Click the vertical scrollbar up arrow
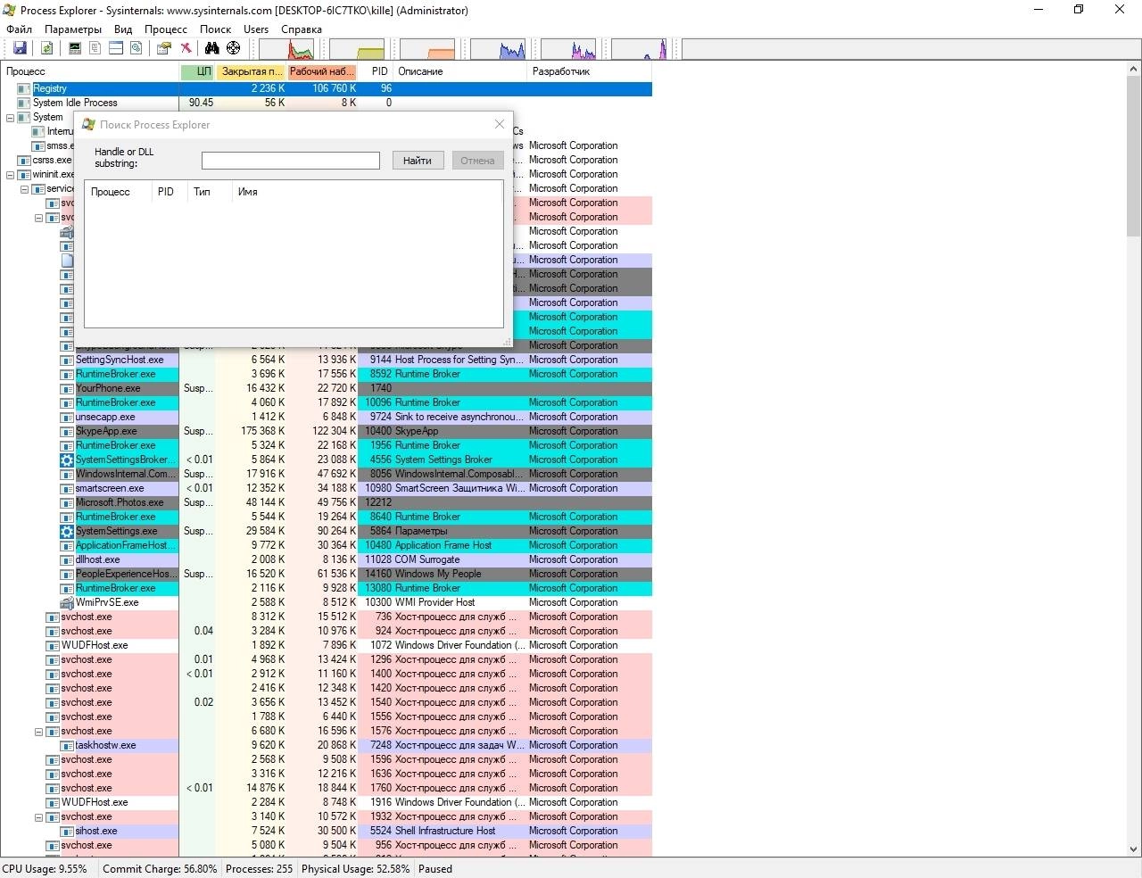 click(1133, 70)
